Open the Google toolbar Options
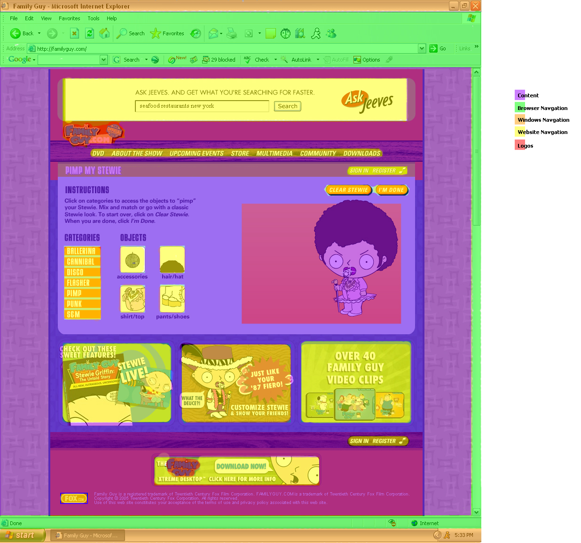This screenshot has height=543, width=581. (x=367, y=60)
